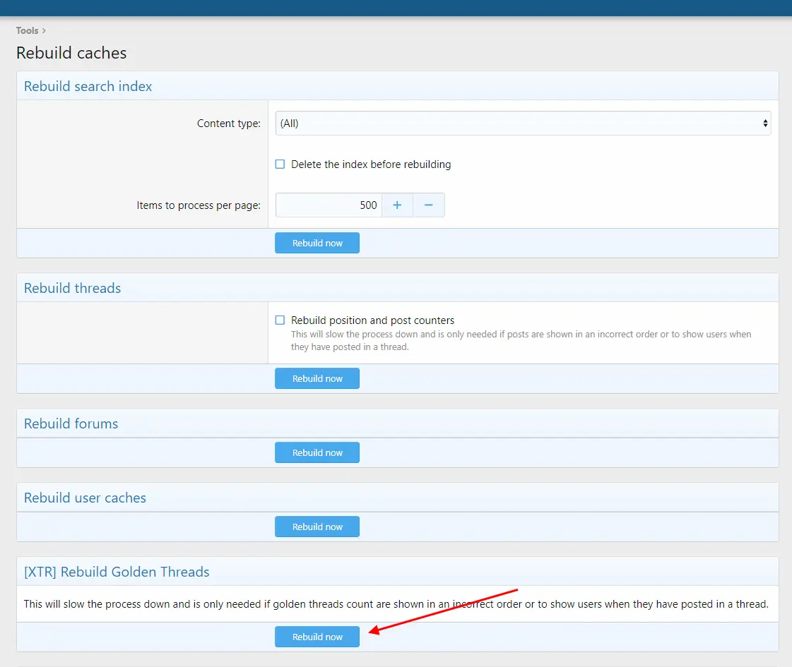
Task: Enable Delete the index before rebuilding
Action: click(280, 164)
